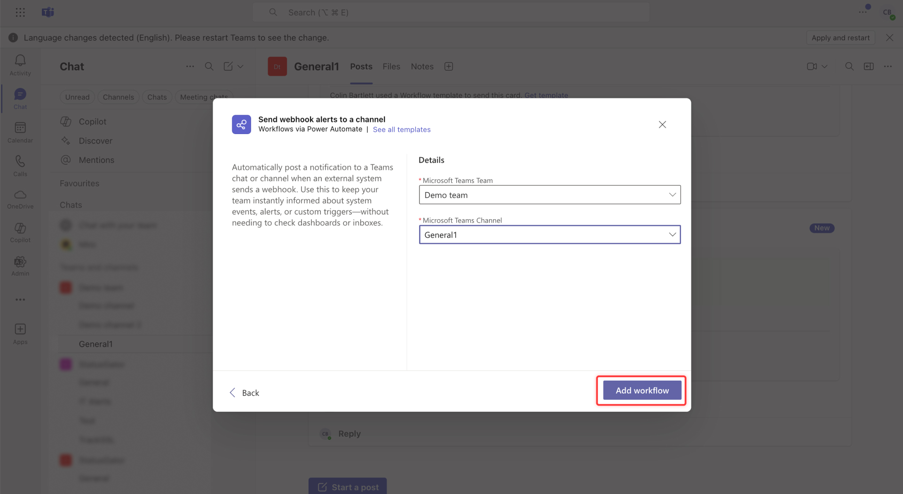Click the See all templates link
Screen dimensions: 903x494
pos(402,129)
